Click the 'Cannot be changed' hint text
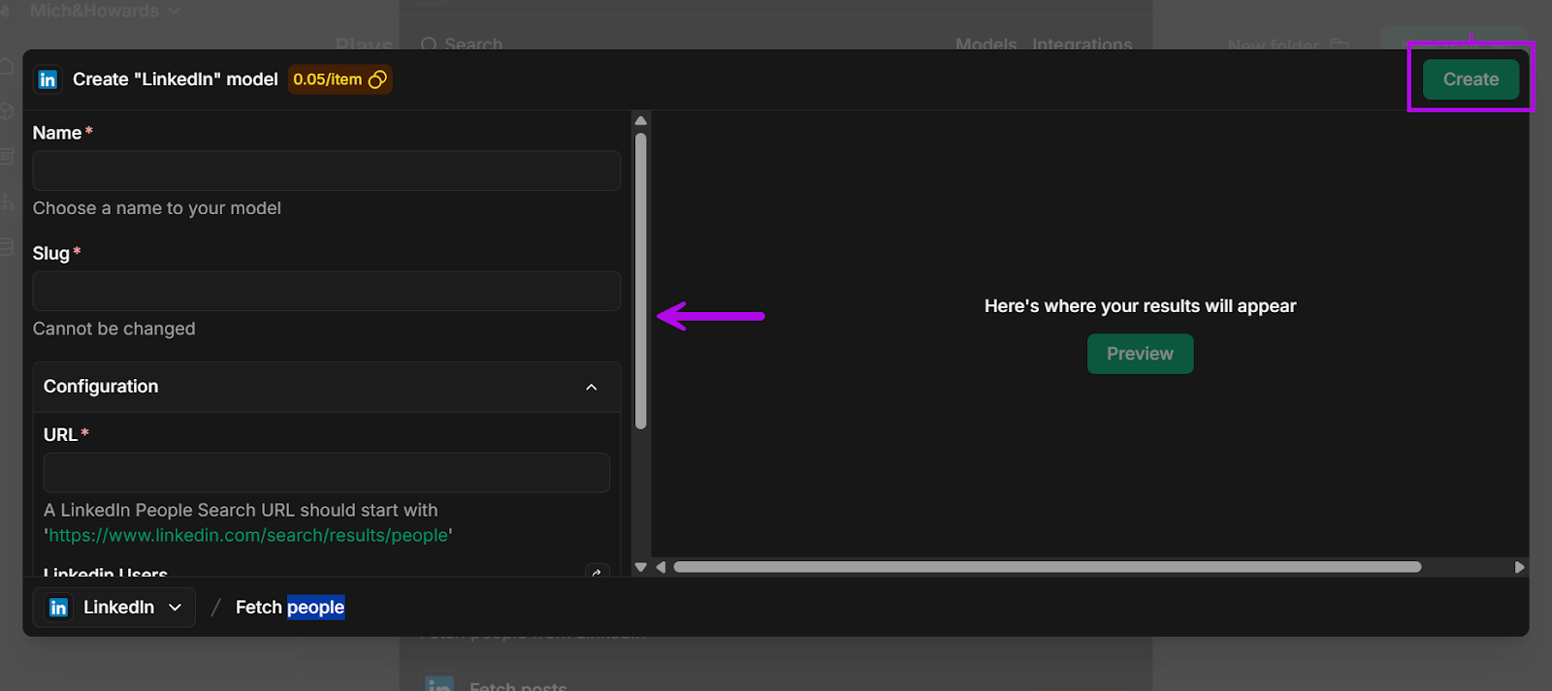1552x691 pixels. point(114,329)
